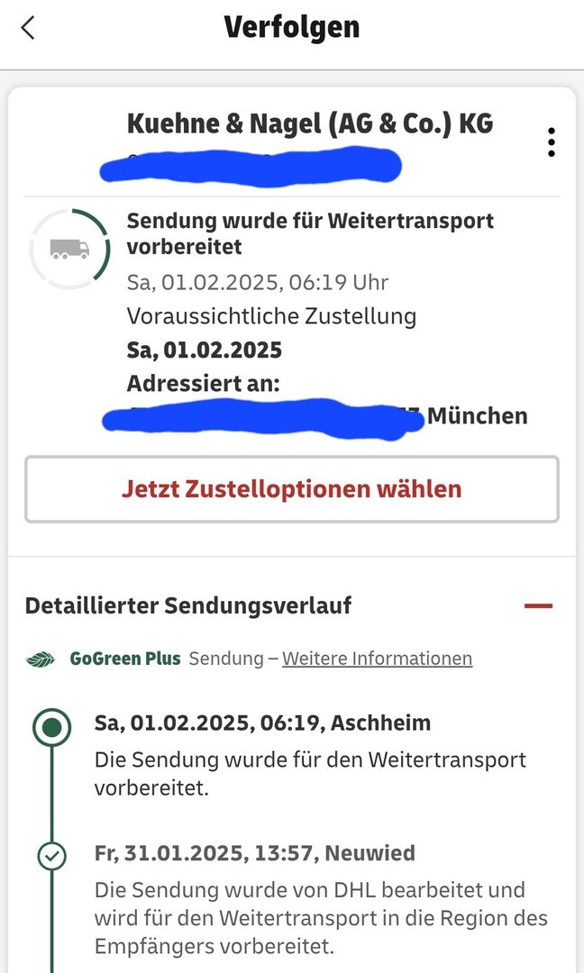Open the Weitere Informationen link
This screenshot has width=584, height=973.
coord(377,659)
